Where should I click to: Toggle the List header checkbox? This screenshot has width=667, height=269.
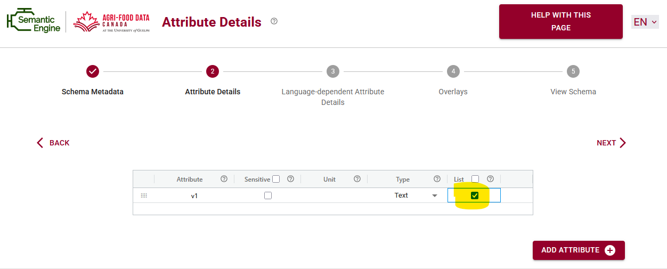(475, 179)
